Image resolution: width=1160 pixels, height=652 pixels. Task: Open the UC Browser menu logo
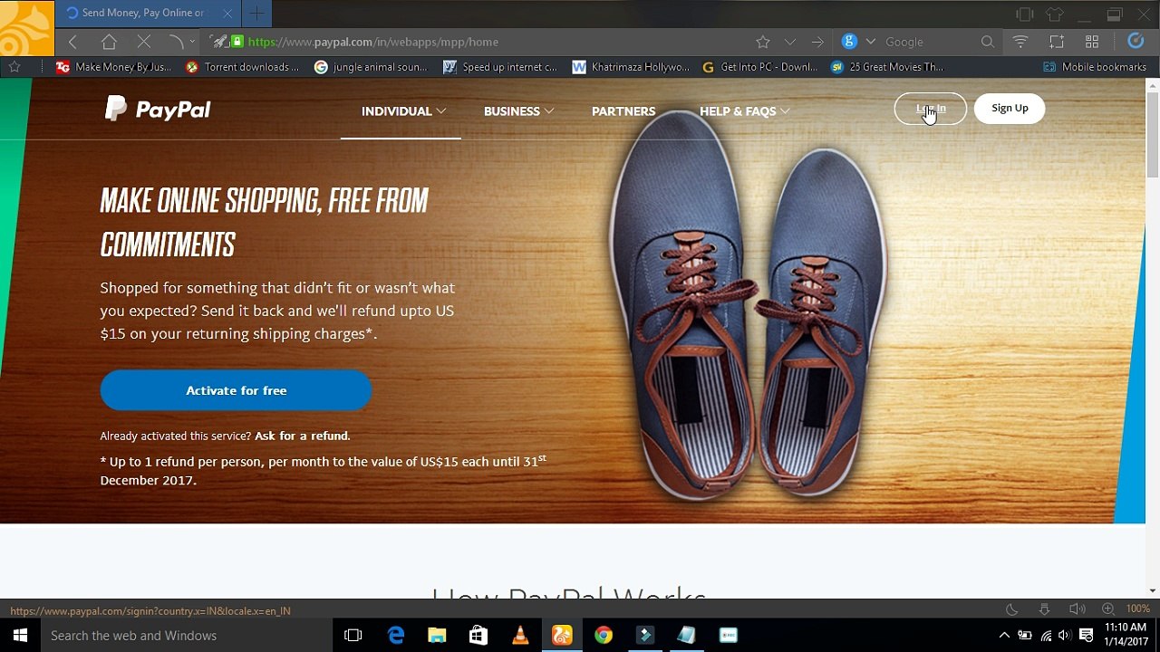[x=26, y=28]
